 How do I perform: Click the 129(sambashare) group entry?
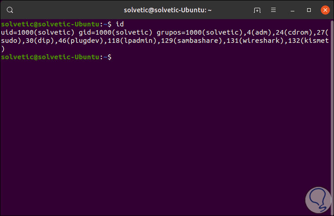point(191,41)
